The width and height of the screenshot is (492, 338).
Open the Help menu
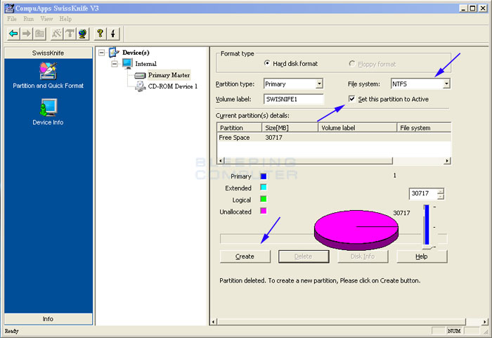pos(65,19)
